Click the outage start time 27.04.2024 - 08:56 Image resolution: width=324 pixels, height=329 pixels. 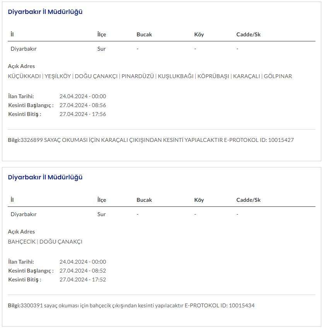83,105
